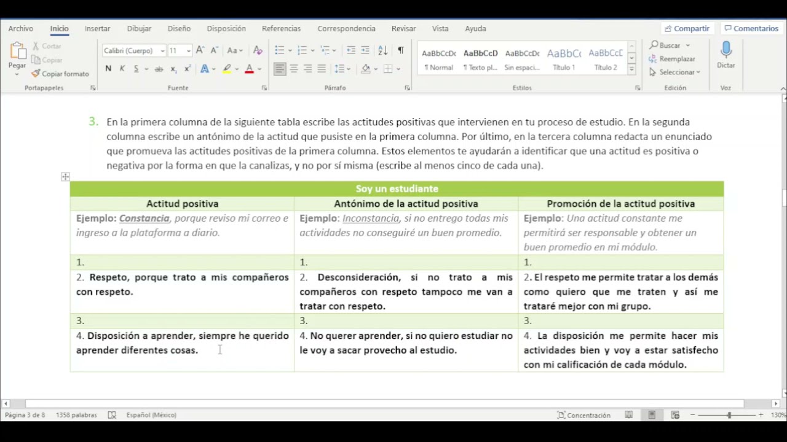The height and width of the screenshot is (442, 787).
Task: Clear all formatting icon
Action: click(x=258, y=50)
